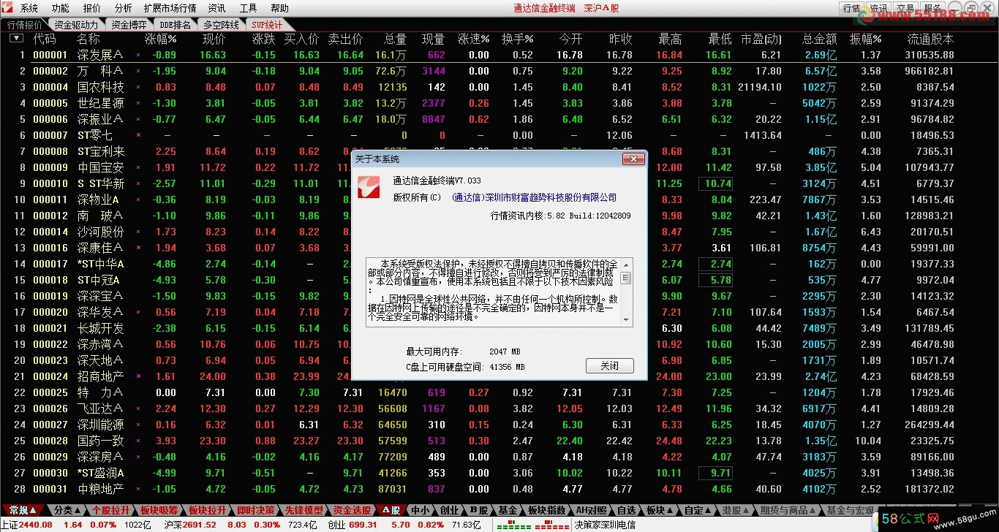
Task: Select stock row 招商地产
Action: pos(499,376)
